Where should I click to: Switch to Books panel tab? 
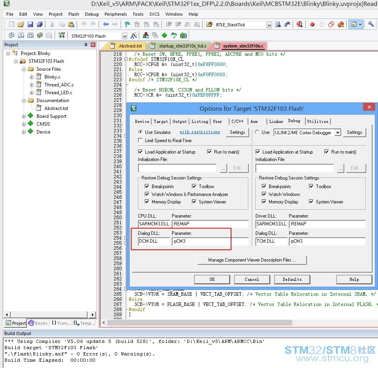pyautogui.click(x=38, y=323)
